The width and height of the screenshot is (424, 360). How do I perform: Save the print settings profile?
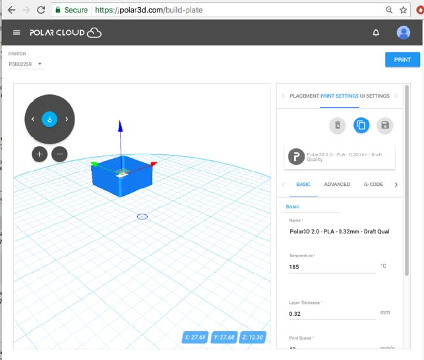[385, 125]
